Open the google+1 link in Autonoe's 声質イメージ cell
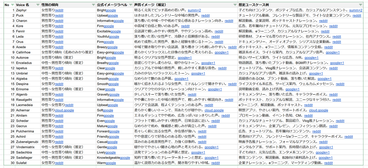Screen dimensions: 368x168 point(185,58)
